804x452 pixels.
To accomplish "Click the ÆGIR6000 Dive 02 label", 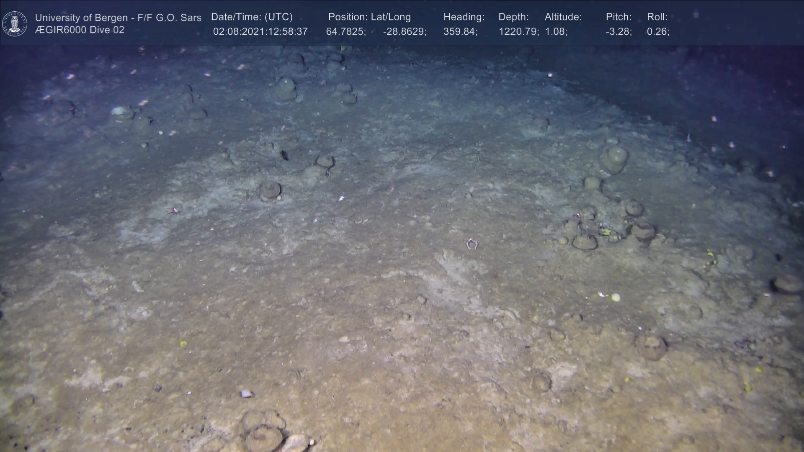I will pos(80,30).
